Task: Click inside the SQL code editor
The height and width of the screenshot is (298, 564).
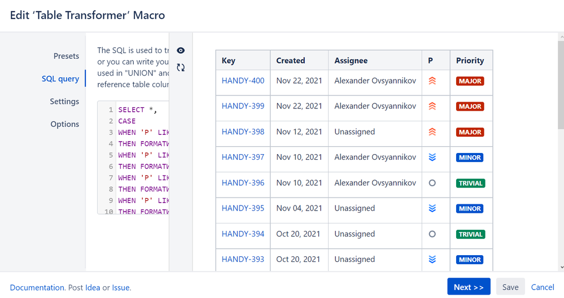Action: point(141,158)
